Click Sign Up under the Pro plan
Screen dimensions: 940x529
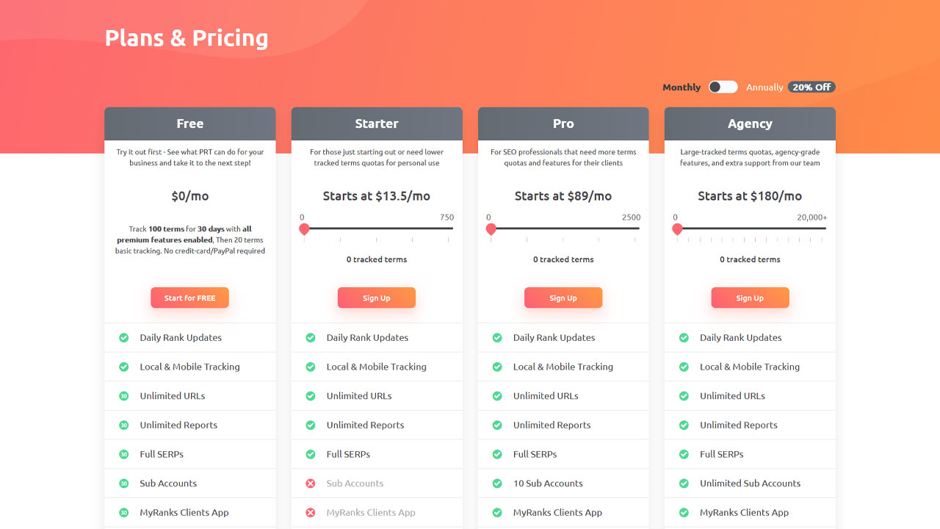(x=563, y=298)
